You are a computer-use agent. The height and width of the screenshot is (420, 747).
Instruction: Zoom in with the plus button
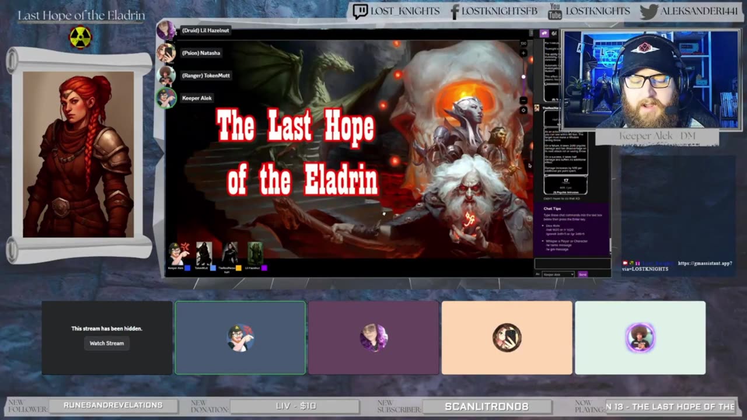coord(523,53)
